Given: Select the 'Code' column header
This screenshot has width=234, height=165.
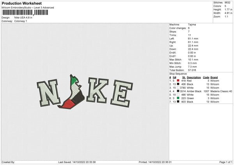Looking at the screenshot, I should pos(206,77).
